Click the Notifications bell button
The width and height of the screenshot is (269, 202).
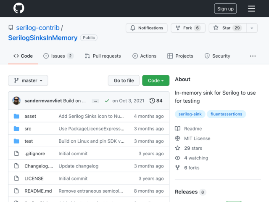pos(147,28)
